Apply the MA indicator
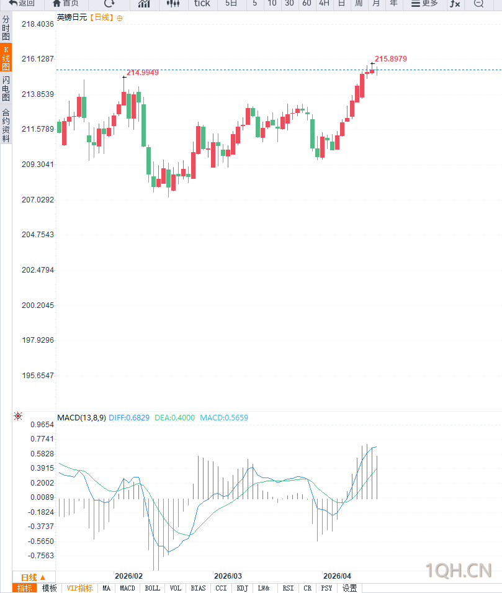Image resolution: width=502 pixels, height=593 pixels. click(x=107, y=588)
